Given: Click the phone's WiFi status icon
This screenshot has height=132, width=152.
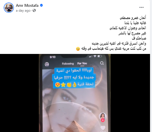Looking at the screenshot, I should coord(95,56).
